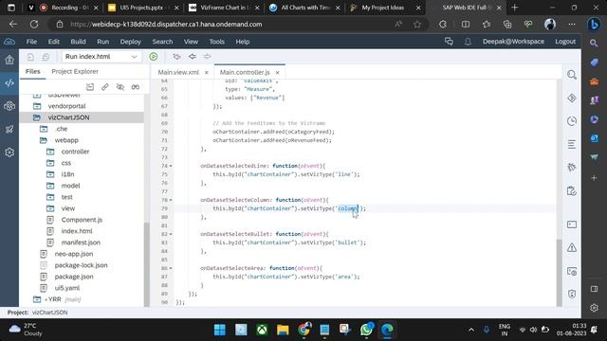Collapse the vizChartJSON project folder

[x=37, y=117]
